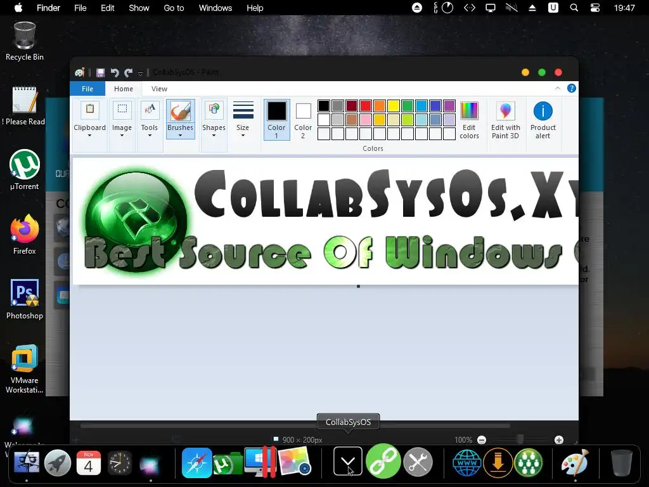Image resolution: width=649 pixels, height=487 pixels.
Task: Click the bottom canvas resize handle
Action: pyautogui.click(x=359, y=286)
